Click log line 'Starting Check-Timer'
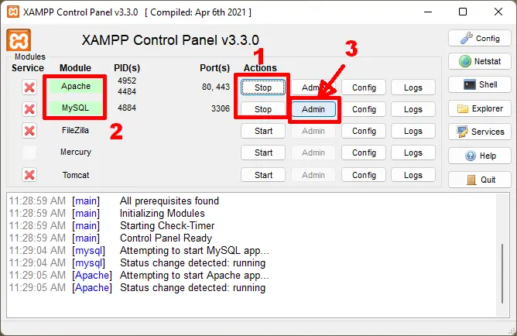 coord(167,225)
